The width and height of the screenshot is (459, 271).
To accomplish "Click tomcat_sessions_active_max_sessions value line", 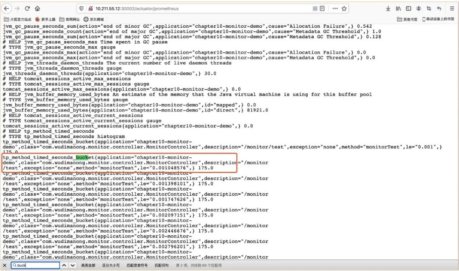I will (x=122, y=89).
